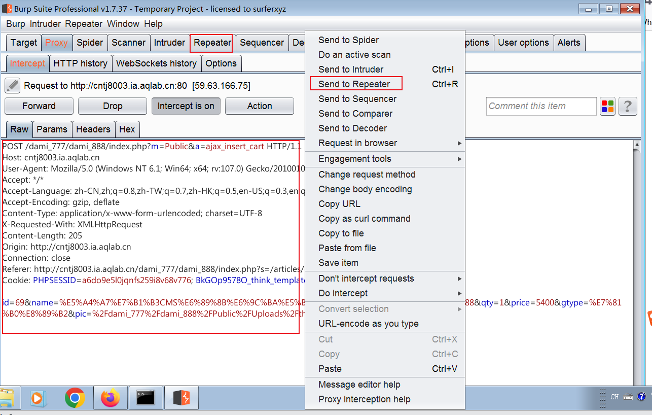Choose Send to Comparer
Image resolution: width=652 pixels, height=415 pixels.
click(385, 114)
